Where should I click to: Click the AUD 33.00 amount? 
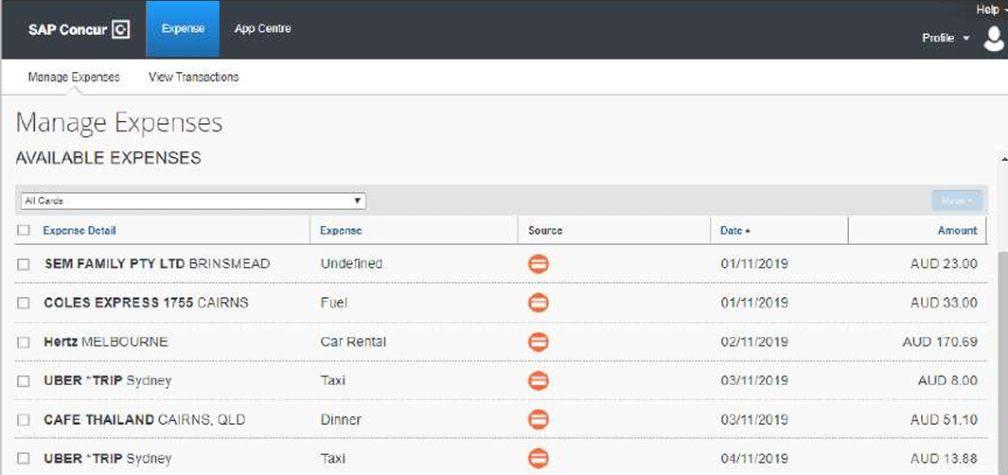944,303
